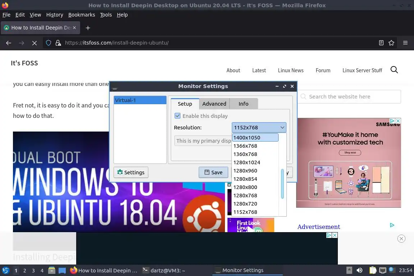Viewport: 414px width, 276px height.
Task: Click Search the website here field
Action: pos(349,97)
